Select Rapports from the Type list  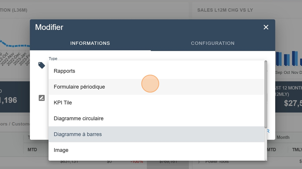[x=64, y=71]
